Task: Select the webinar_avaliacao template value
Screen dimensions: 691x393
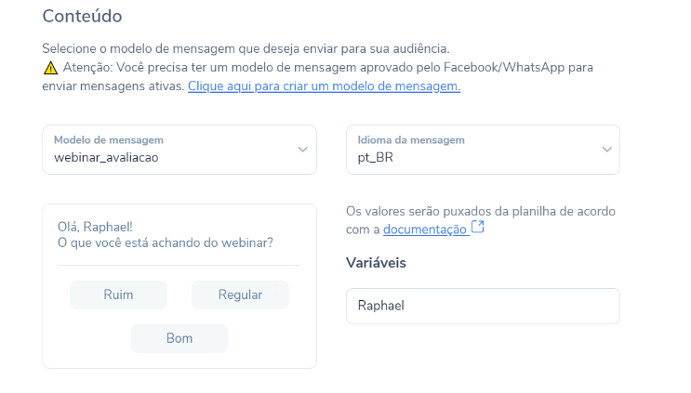Action: click(x=106, y=158)
